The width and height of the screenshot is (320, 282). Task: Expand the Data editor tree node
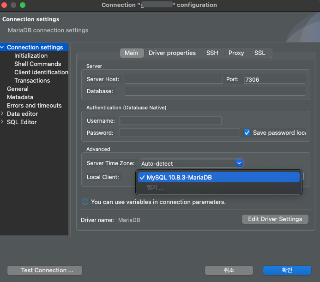pos(2,114)
